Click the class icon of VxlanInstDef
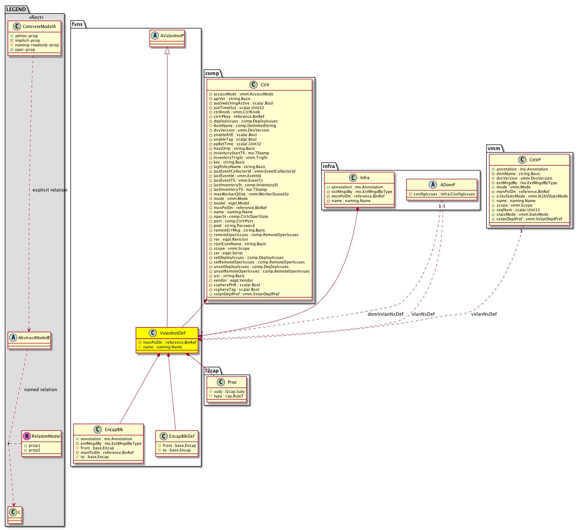 [153, 333]
